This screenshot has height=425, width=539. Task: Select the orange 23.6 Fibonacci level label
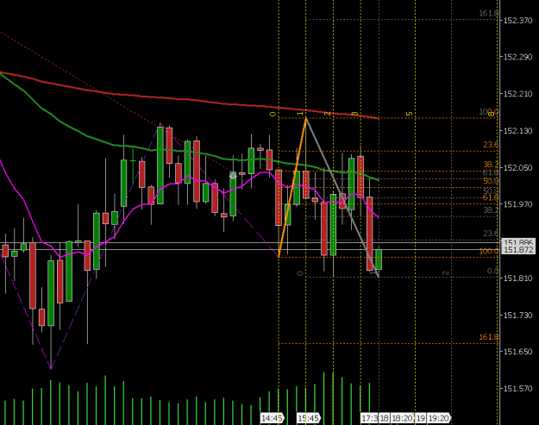coord(491,145)
